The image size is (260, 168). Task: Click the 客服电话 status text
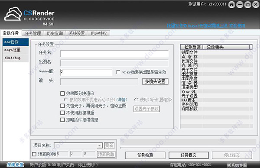tap(191, 165)
